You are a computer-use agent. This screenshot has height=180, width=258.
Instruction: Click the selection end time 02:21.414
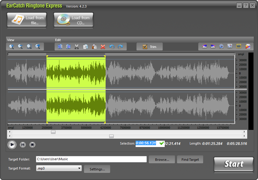[172, 144]
